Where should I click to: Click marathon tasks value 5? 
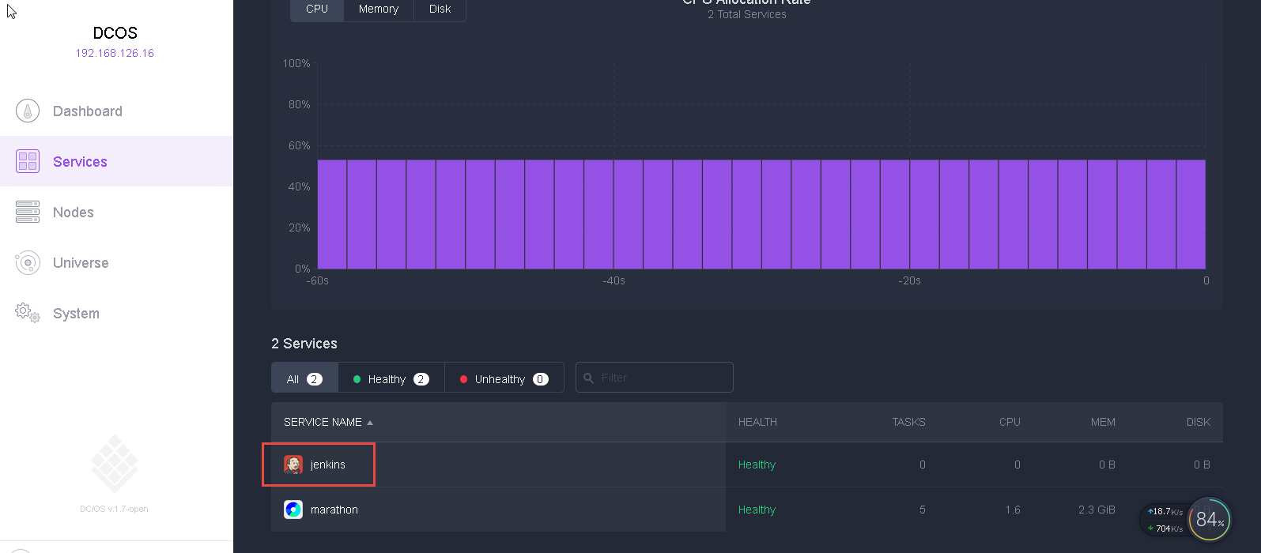coord(922,510)
